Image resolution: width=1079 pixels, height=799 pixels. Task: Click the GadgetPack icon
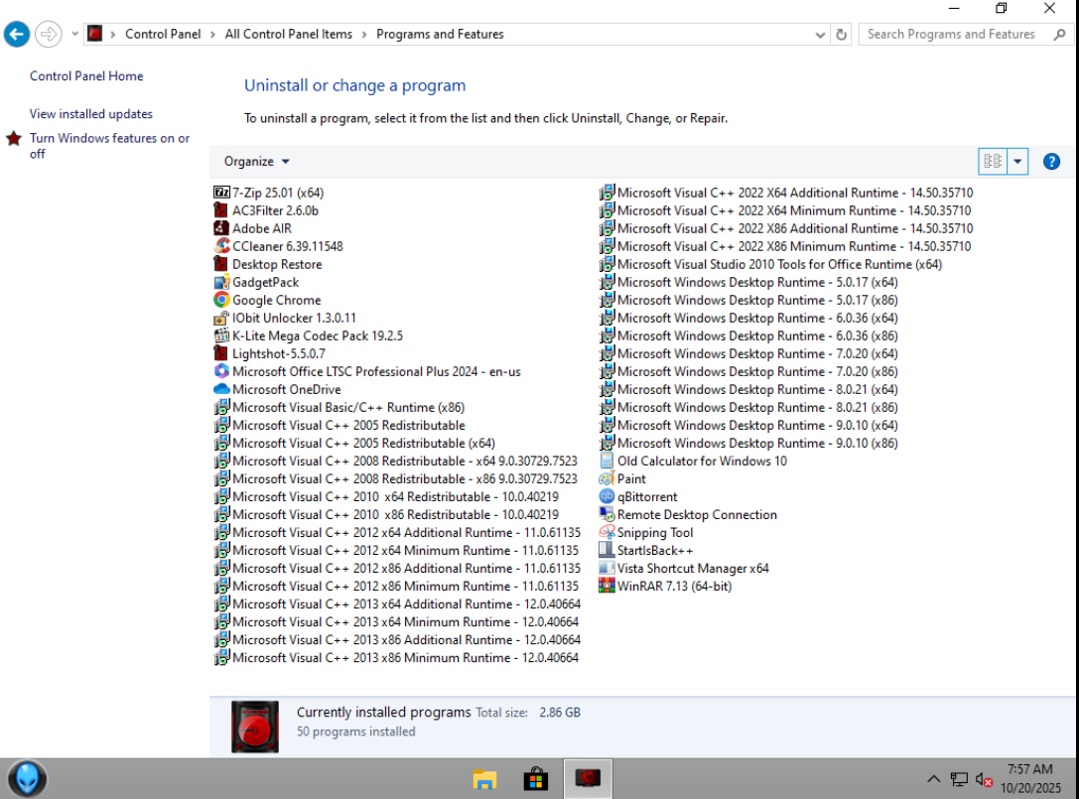point(221,282)
